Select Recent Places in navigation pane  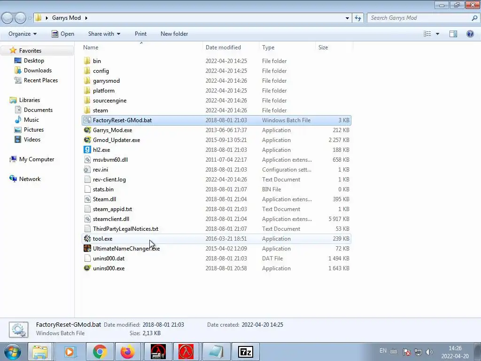pyautogui.click(x=41, y=80)
